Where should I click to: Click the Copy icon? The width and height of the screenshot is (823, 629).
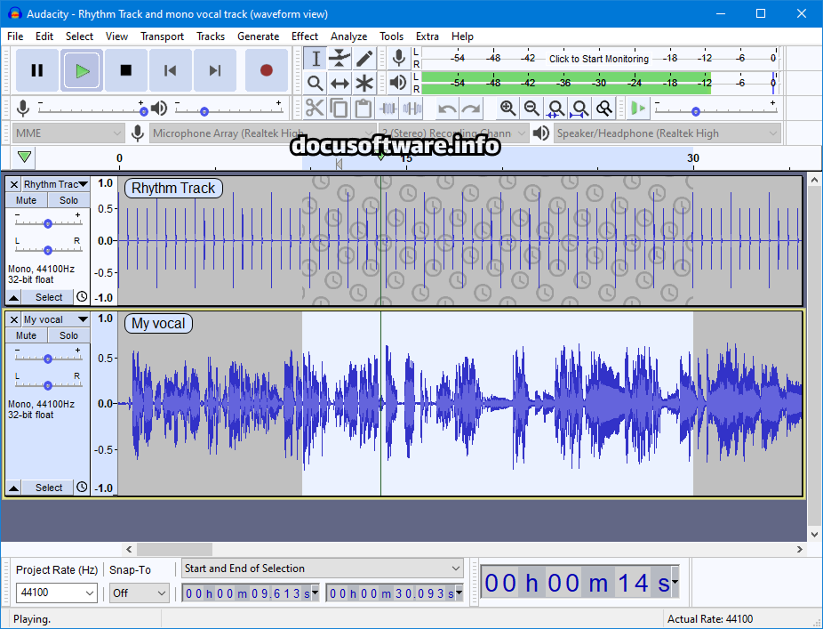click(339, 109)
